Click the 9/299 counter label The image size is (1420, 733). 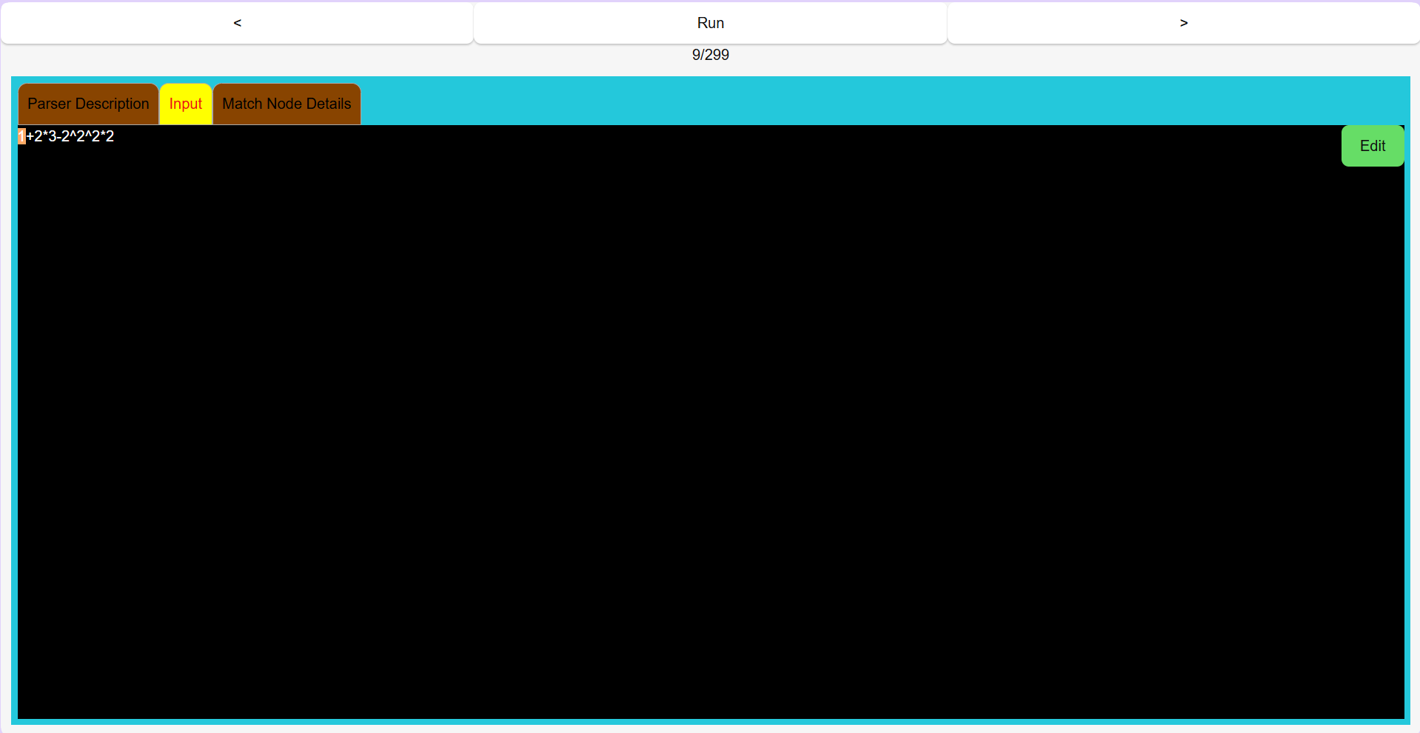[709, 54]
